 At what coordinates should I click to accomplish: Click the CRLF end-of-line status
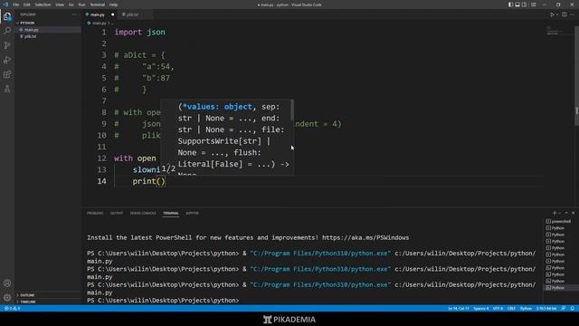(511, 308)
